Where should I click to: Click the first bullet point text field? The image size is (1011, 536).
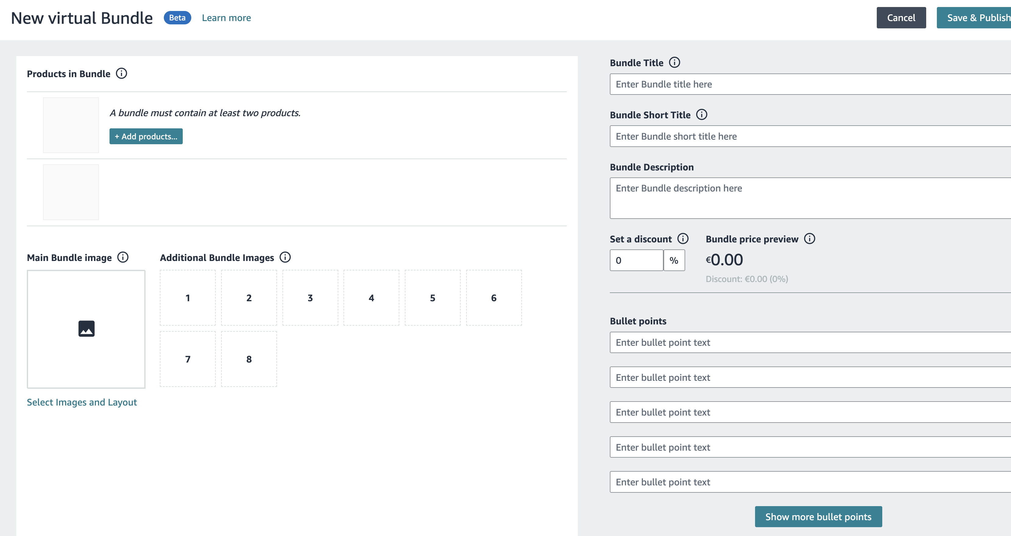click(808, 342)
